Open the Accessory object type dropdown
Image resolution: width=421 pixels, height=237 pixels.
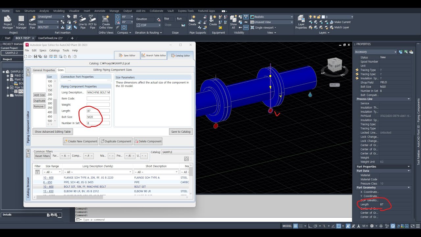(376, 52)
